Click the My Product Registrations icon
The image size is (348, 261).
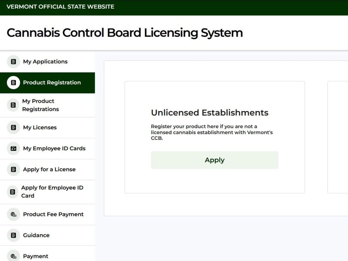click(x=13, y=105)
